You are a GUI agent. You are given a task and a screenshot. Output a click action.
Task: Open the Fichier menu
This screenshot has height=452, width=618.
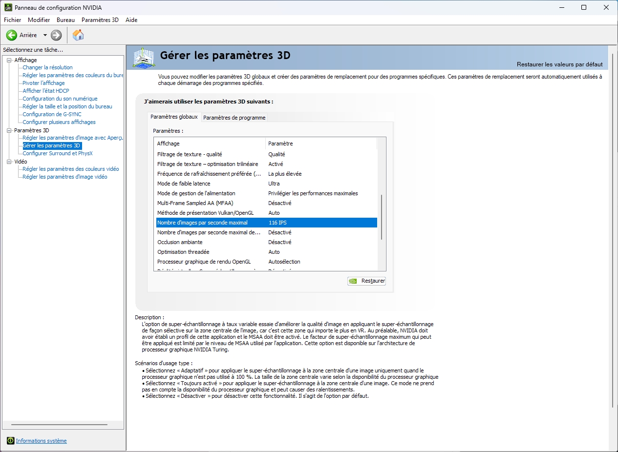[13, 20]
